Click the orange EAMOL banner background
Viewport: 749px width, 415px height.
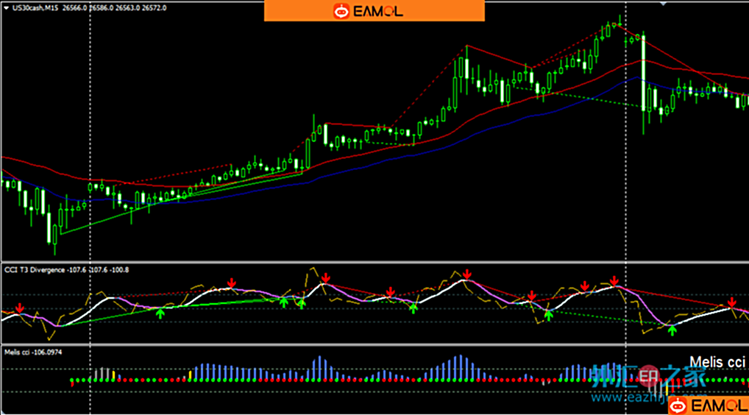[441, 10]
